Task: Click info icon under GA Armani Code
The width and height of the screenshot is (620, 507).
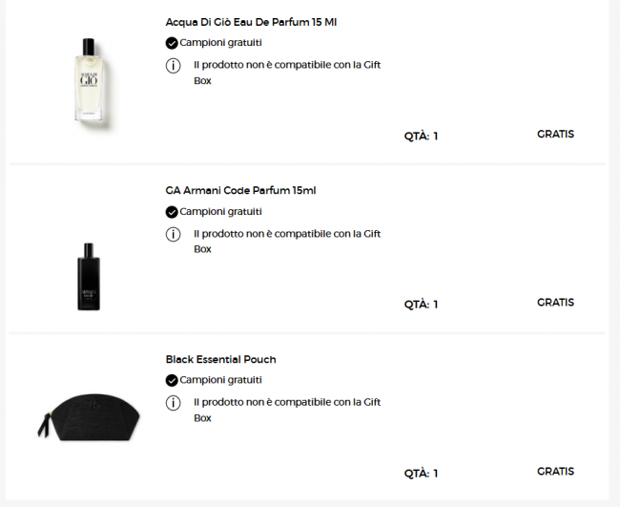Action: tap(173, 234)
